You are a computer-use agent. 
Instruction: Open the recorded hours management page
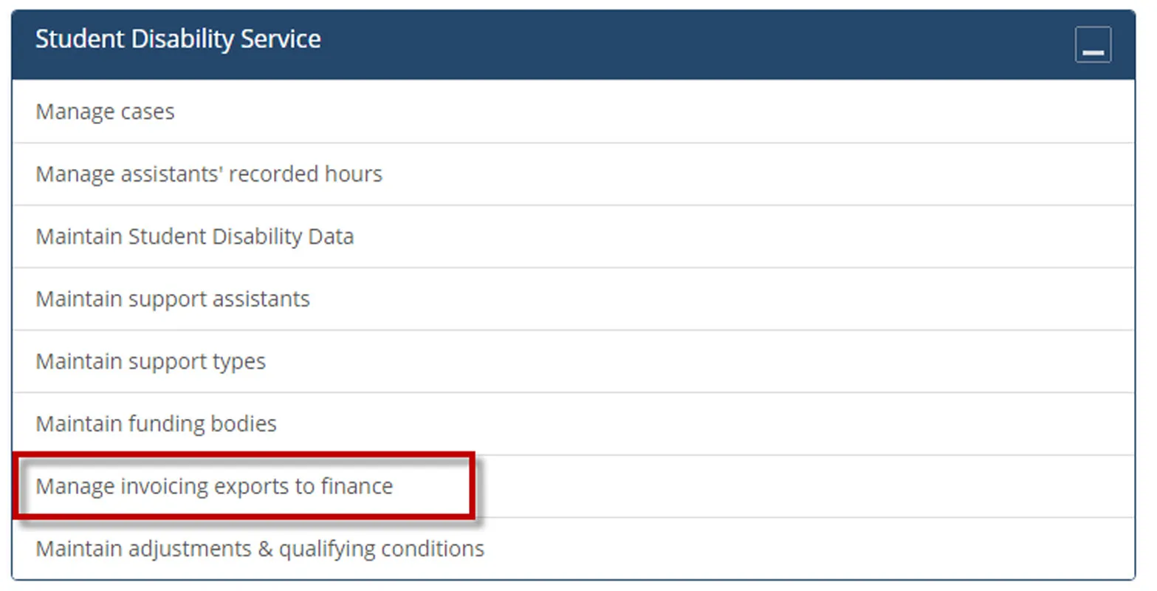click(209, 174)
